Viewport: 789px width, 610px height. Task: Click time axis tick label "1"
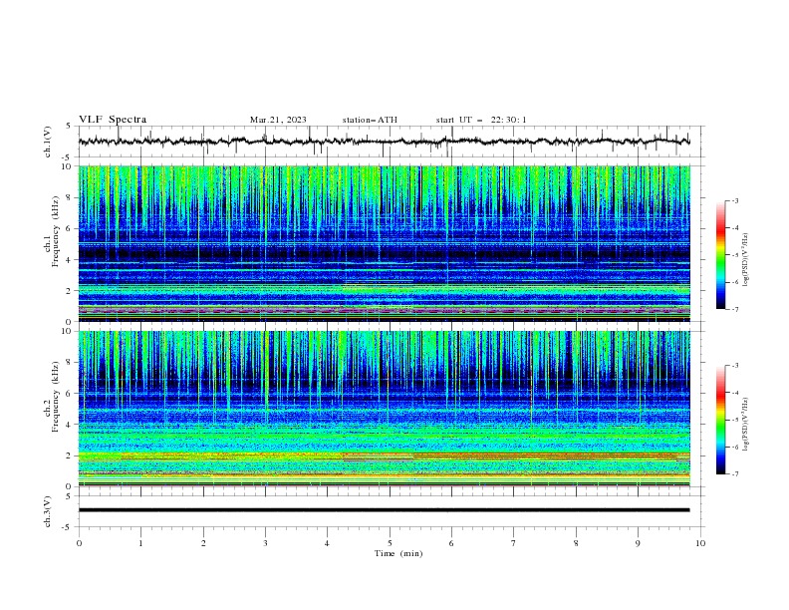[140, 543]
